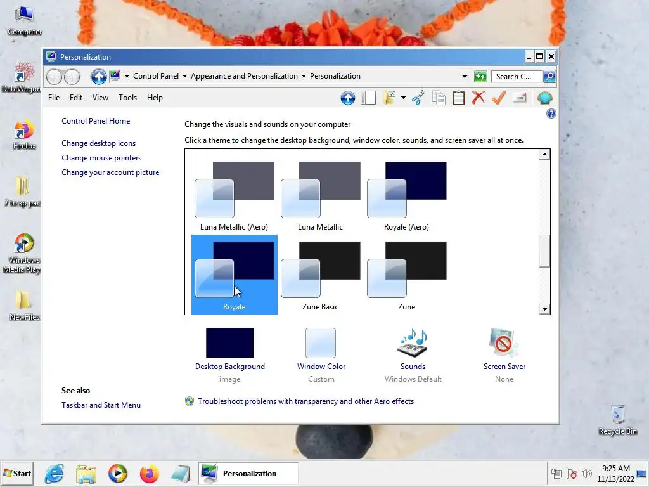
Task: Select the Luna Metallic theme
Action: coord(320,195)
